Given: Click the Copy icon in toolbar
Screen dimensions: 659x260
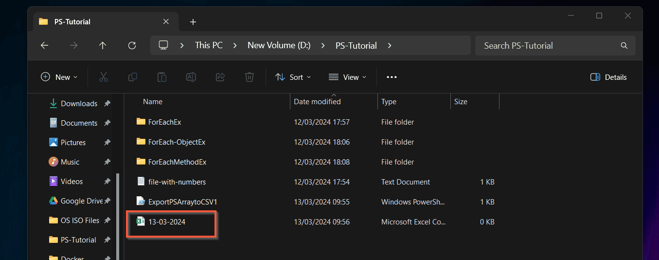Looking at the screenshot, I should [x=132, y=77].
